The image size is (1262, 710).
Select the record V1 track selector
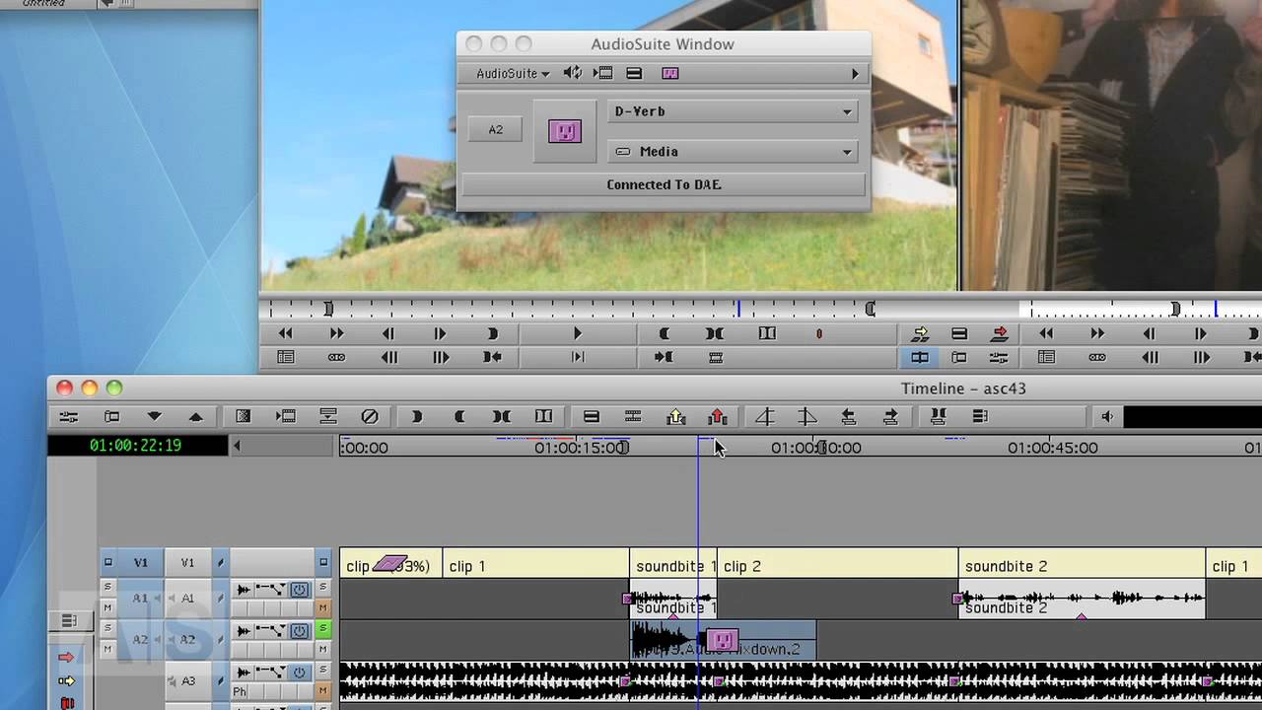187,563
